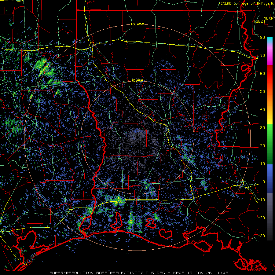Click the 'KPOE 19 JAN 26 11:46' timestamp text

click(x=201, y=273)
